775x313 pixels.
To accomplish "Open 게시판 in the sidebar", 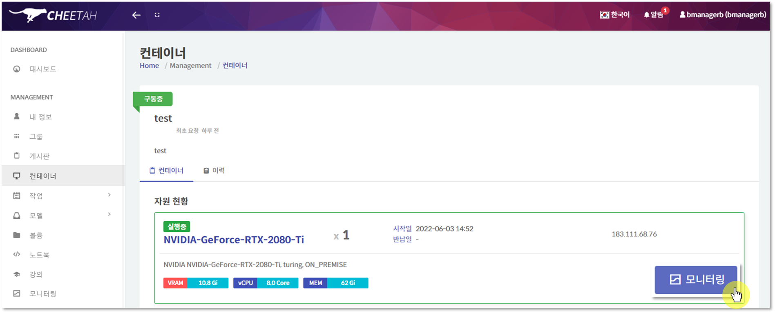I will click(x=39, y=156).
